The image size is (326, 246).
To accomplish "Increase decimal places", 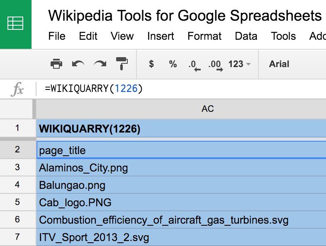I will pos(215,65).
